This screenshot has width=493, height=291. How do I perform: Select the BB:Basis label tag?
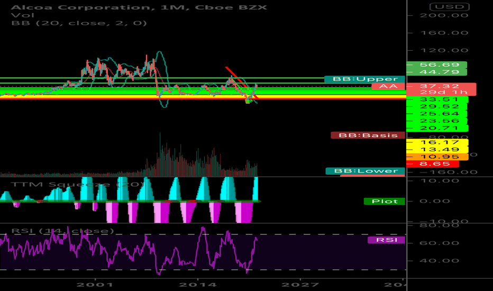pos(368,135)
